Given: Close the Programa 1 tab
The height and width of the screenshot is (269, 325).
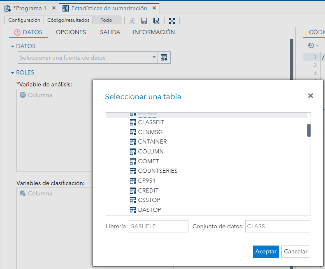Looking at the screenshot, I should [x=53, y=8].
